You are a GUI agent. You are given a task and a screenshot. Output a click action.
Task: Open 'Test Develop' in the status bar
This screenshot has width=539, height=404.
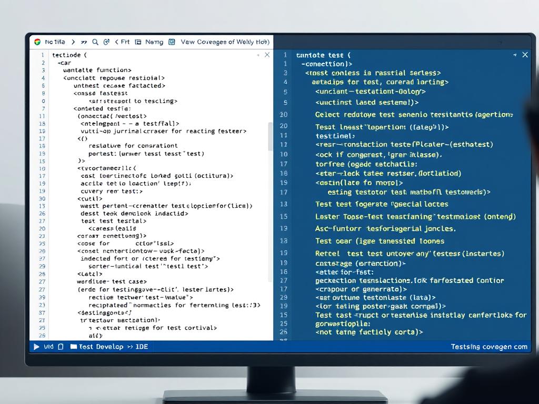coord(101,347)
